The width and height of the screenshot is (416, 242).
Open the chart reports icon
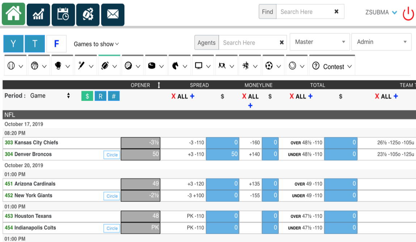(38, 15)
